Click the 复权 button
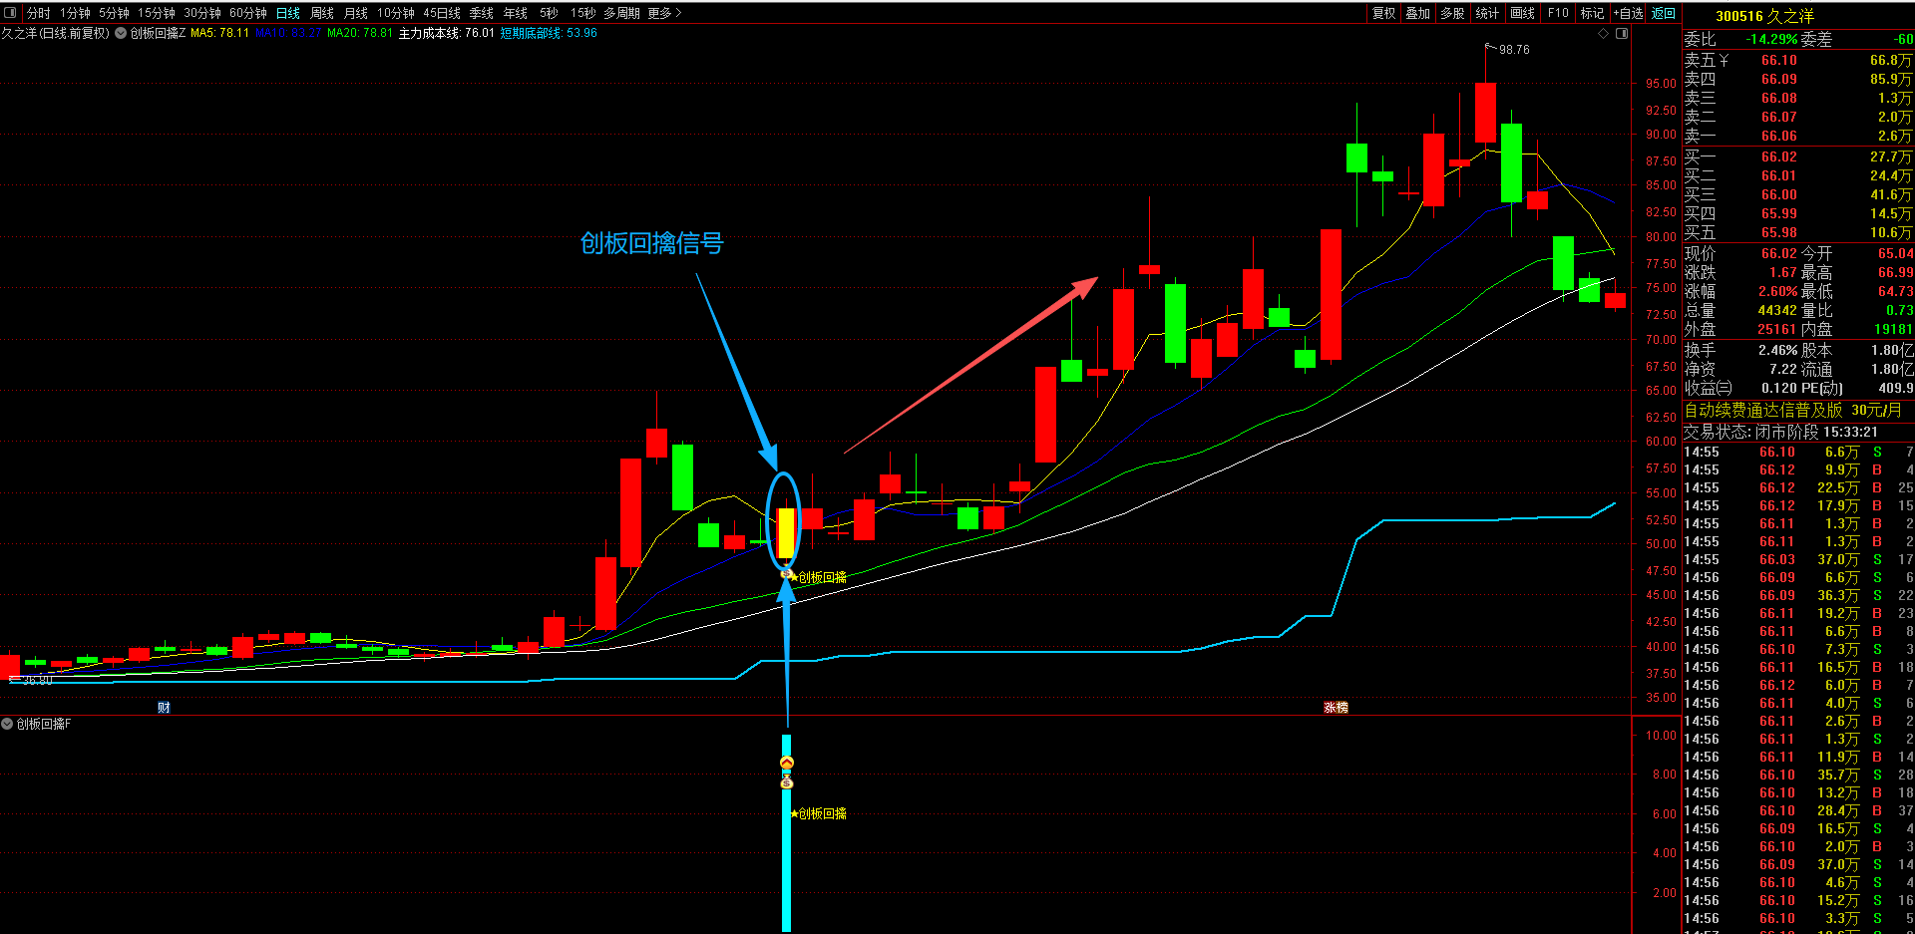The image size is (1915, 934). point(1383,13)
